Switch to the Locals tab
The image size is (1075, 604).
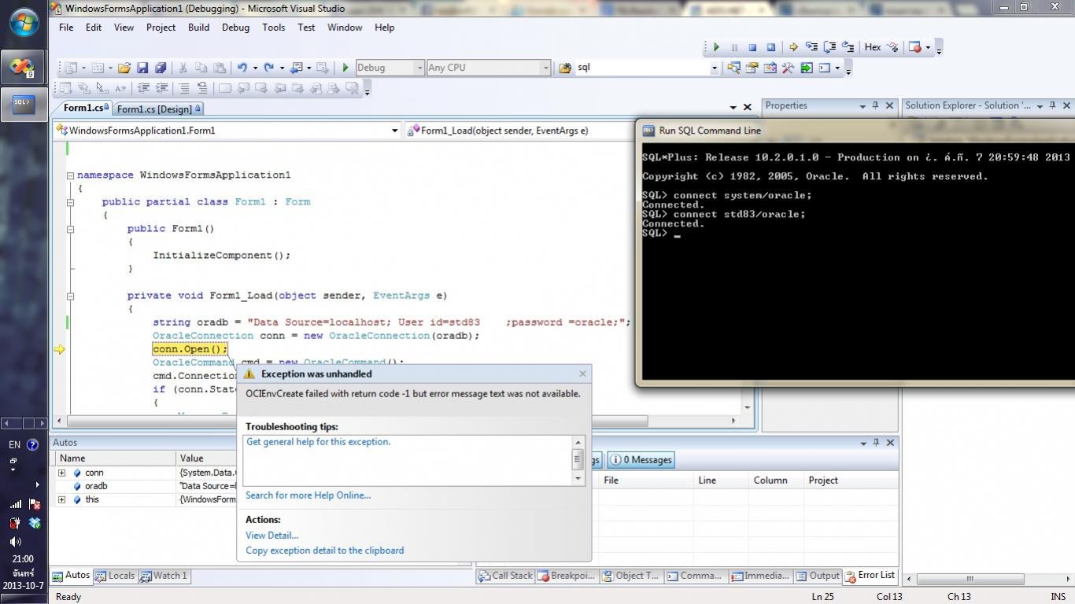115,576
